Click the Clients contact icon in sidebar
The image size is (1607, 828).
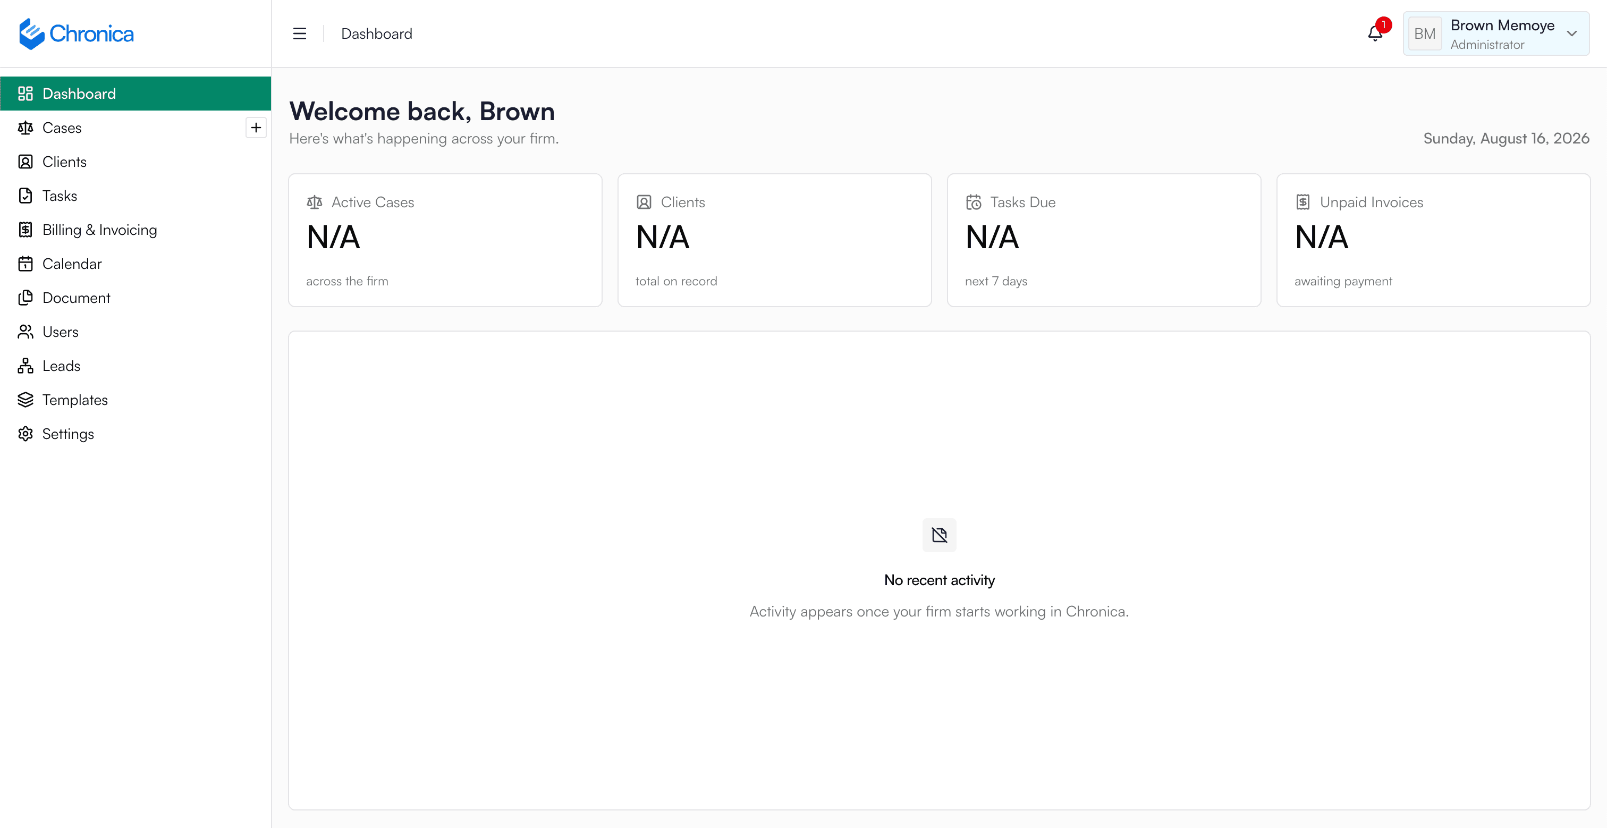[26, 162]
